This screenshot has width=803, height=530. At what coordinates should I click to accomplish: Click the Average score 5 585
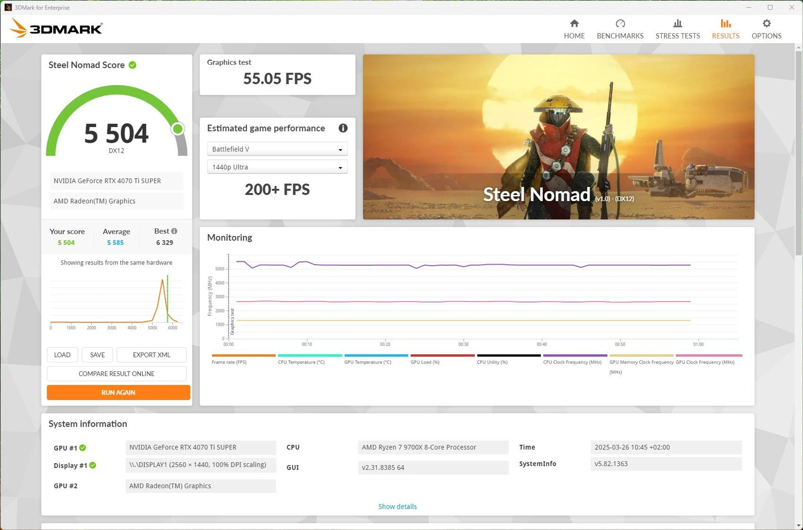115,242
